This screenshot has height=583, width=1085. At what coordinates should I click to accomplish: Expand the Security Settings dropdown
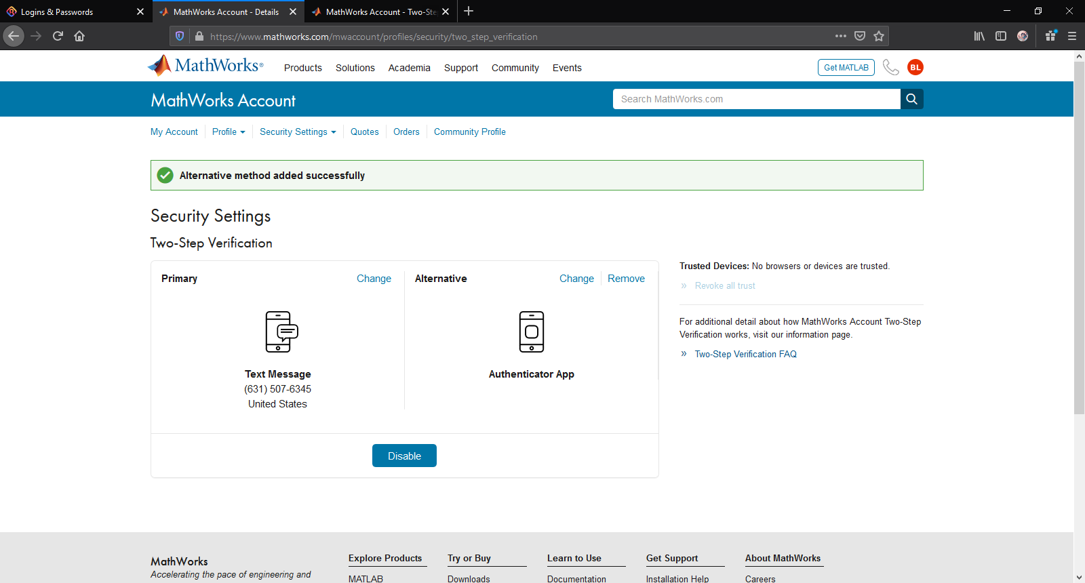coord(298,132)
